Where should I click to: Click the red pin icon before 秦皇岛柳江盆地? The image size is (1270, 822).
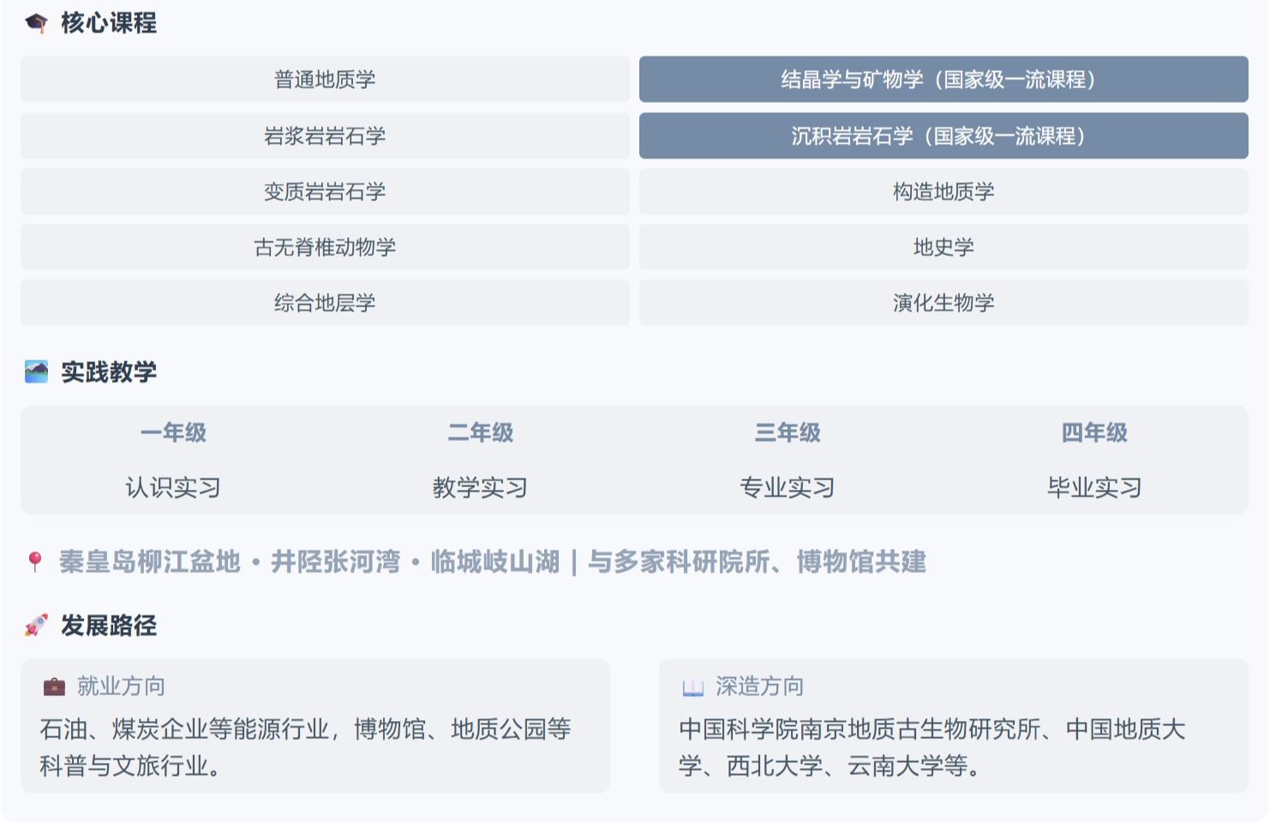pos(35,562)
